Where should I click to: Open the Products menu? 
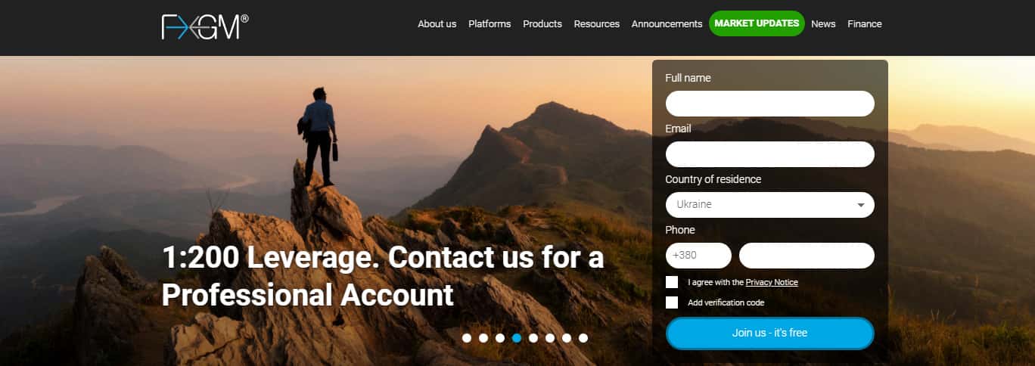(542, 23)
